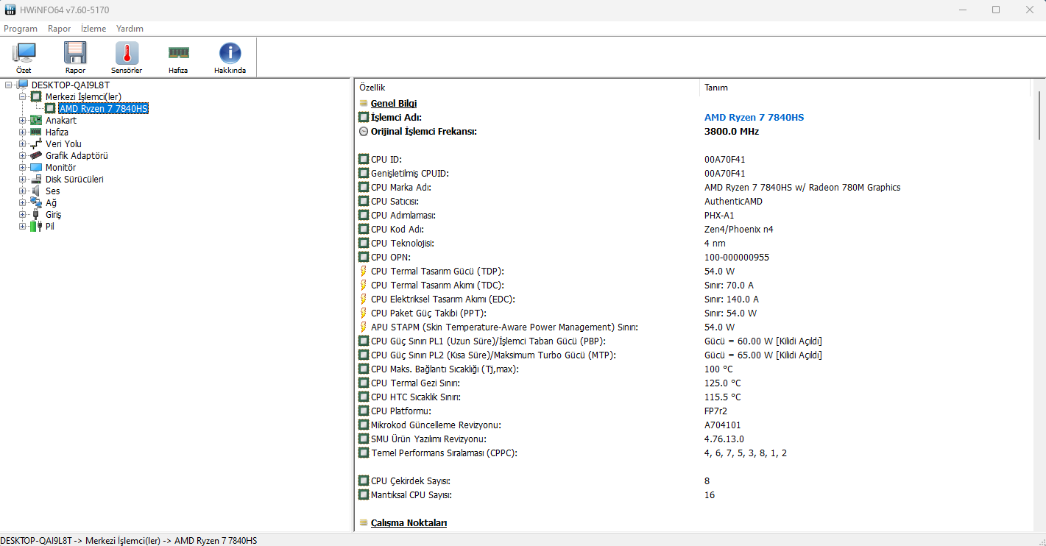Click the HWiNFO64 title bar app icon
1046x546 pixels.
point(10,10)
